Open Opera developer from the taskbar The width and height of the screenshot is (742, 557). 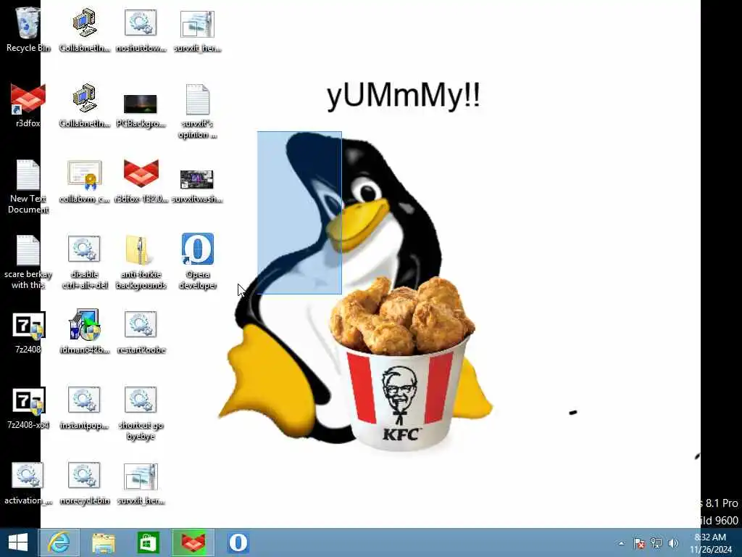238,542
